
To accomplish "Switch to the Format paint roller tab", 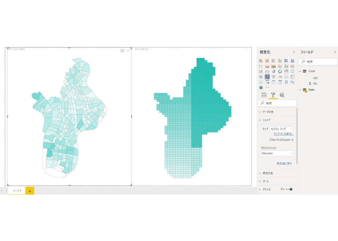I will (273, 95).
